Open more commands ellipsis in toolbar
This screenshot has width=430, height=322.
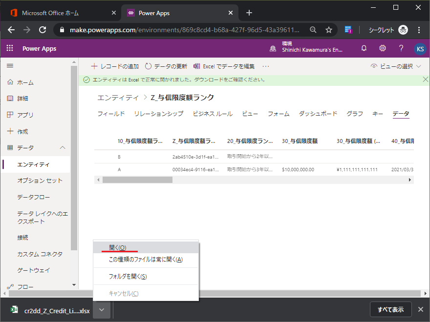265,66
